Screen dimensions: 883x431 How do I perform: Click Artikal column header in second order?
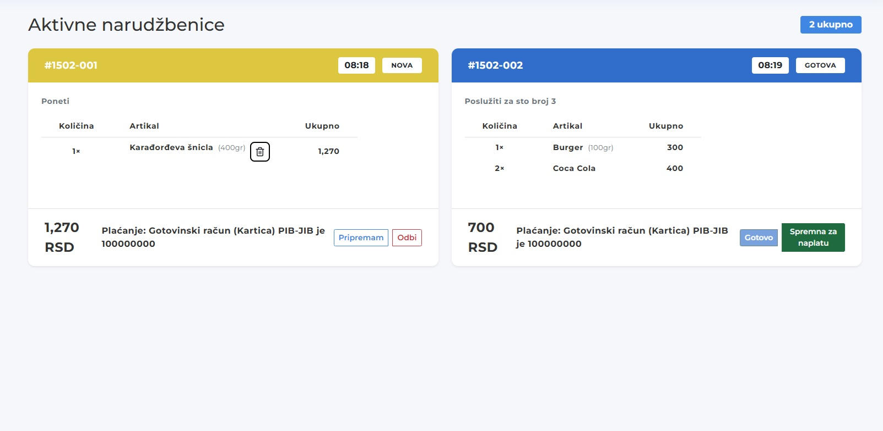point(567,126)
